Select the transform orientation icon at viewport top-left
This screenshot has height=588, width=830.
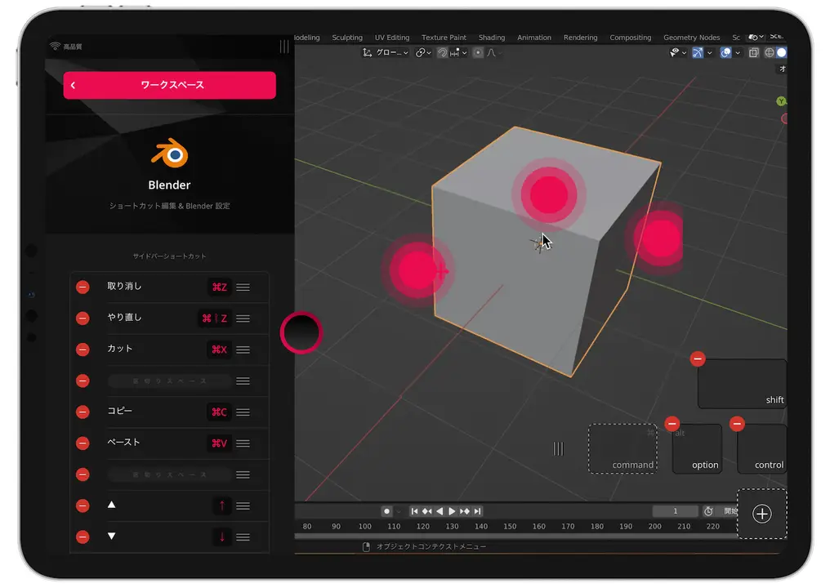pyautogui.click(x=367, y=52)
